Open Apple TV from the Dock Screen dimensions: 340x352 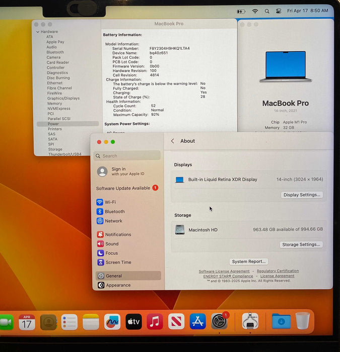[x=133, y=322]
